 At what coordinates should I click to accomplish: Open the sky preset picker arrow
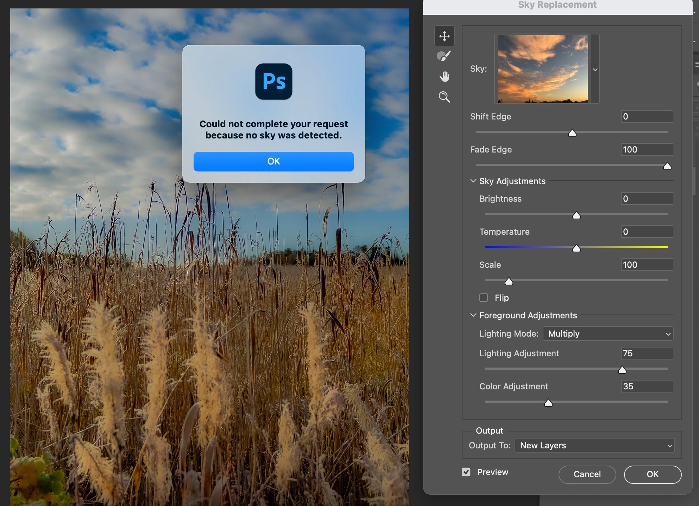(595, 69)
